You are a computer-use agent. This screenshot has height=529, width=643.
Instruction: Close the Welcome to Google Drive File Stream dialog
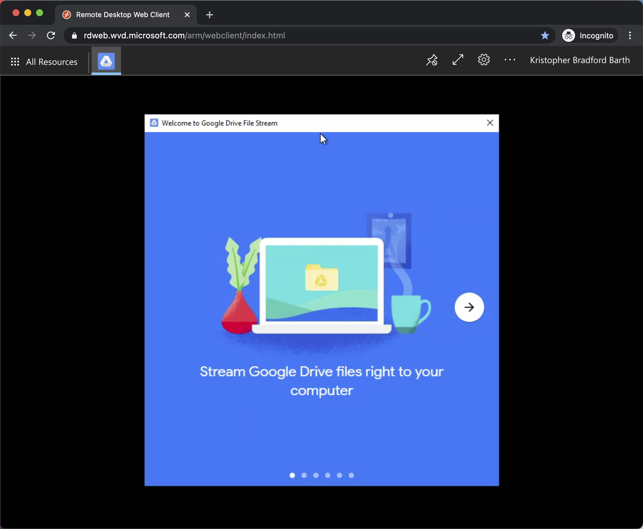click(490, 123)
